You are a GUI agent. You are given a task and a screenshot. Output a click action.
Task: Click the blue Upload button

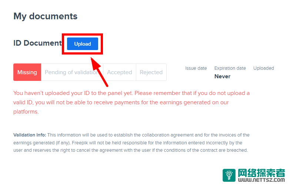click(x=82, y=44)
